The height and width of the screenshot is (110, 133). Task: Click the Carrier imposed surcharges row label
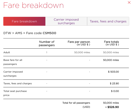coord(13,74)
